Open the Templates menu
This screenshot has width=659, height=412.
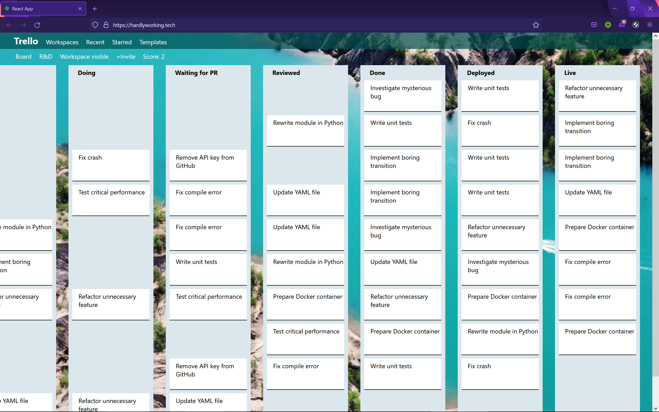[x=153, y=42]
